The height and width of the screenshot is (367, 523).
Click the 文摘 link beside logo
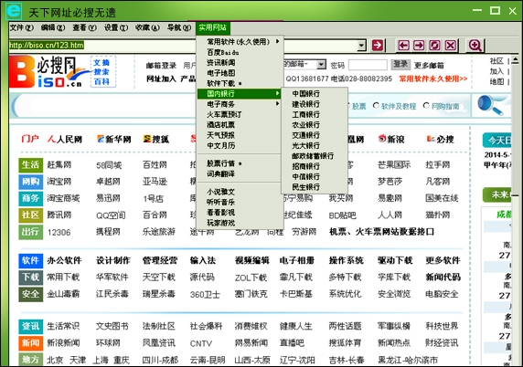point(101,63)
